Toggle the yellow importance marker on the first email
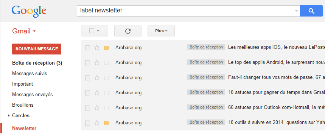The height and width of the screenshot is (136, 325). pyautogui.click(x=107, y=48)
